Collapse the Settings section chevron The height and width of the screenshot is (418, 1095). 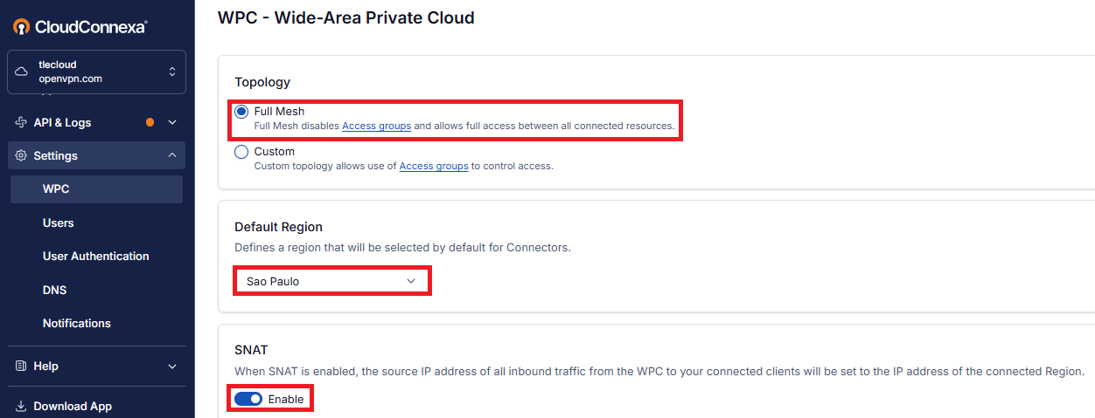(171, 155)
